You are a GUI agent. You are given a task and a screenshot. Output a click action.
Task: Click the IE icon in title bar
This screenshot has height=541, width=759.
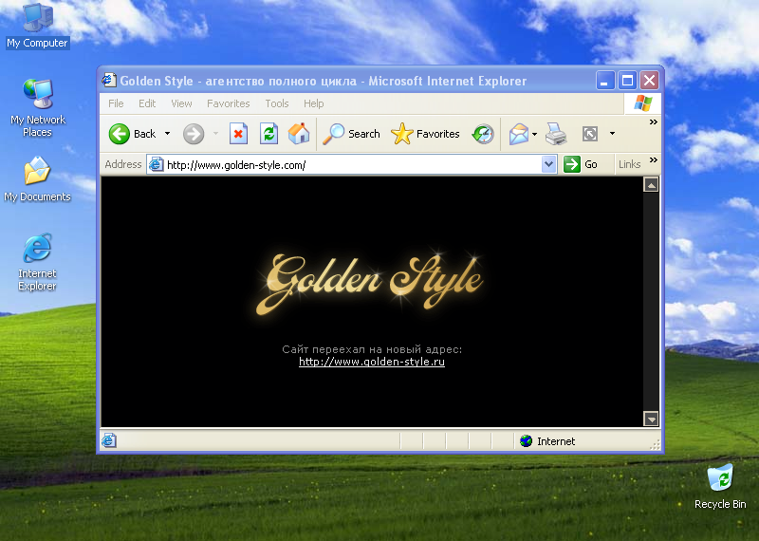tap(109, 80)
